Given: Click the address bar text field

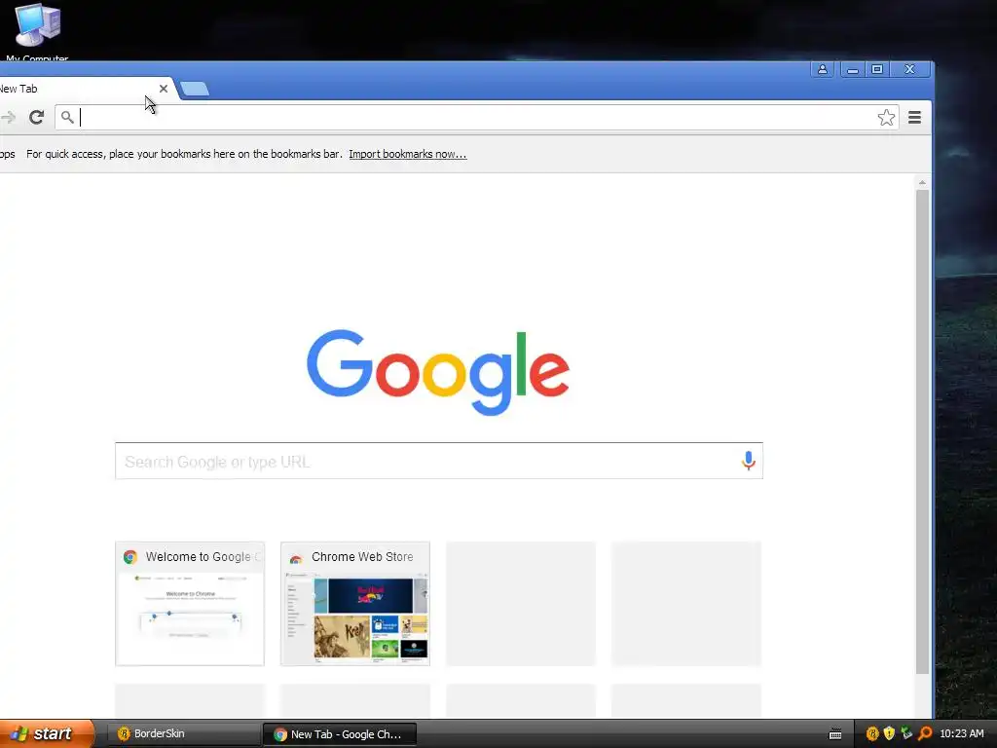Looking at the screenshot, I should tap(477, 118).
